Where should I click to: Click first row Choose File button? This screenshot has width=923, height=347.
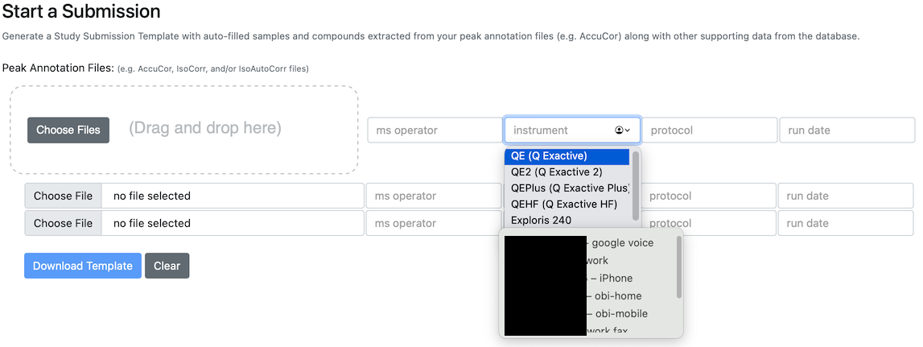(x=63, y=196)
